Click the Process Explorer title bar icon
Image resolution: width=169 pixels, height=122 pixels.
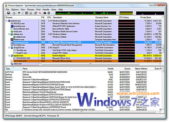(x=6, y=5)
